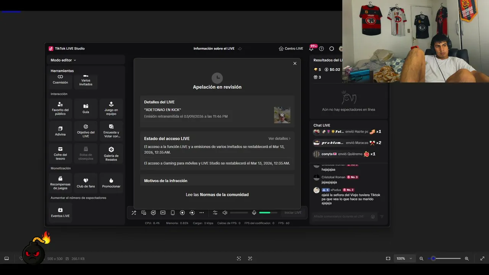Click the fit-to-window icon near 100%
The height and width of the screenshot is (275, 489).
(x=388, y=259)
